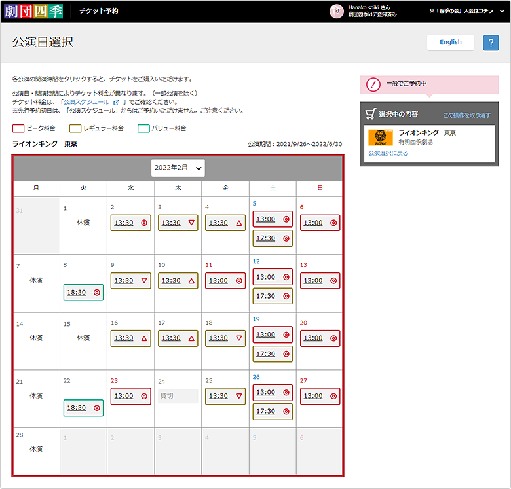Click the shopping cart icon in selection panel
Viewport: 511px width, 489px height.
371,114
